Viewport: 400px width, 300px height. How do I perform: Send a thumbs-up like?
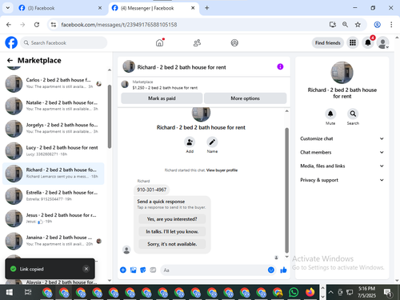click(x=283, y=270)
